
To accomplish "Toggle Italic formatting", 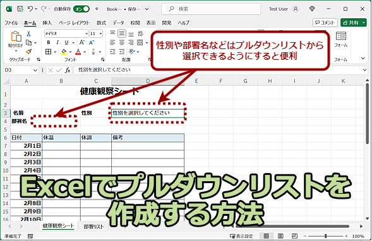I will click(x=57, y=43).
